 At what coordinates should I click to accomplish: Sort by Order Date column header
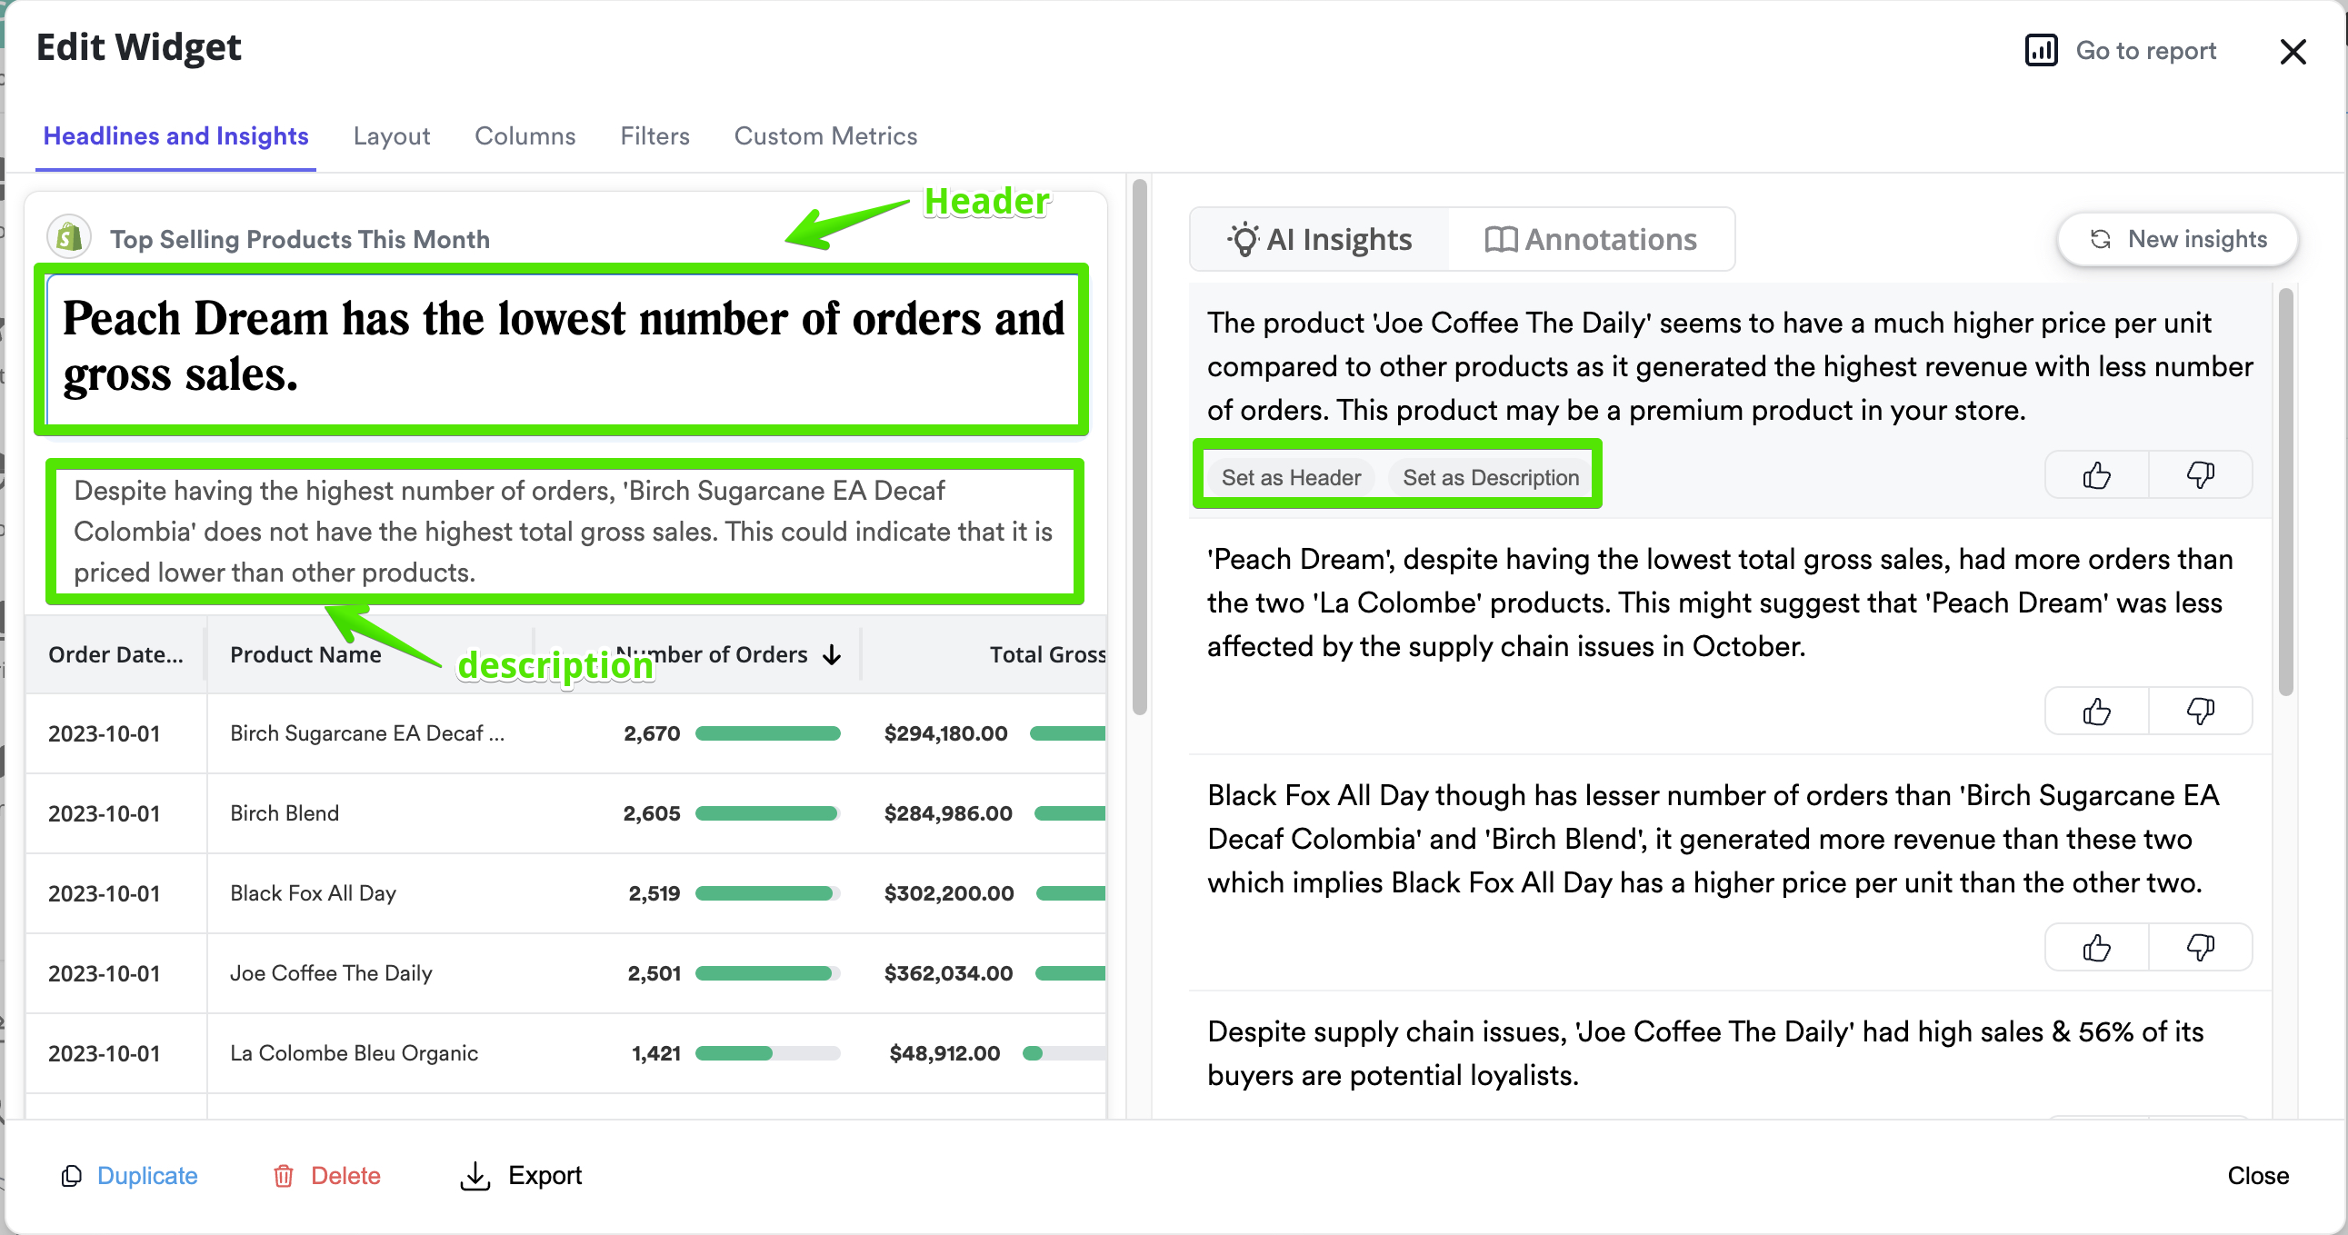click(115, 654)
